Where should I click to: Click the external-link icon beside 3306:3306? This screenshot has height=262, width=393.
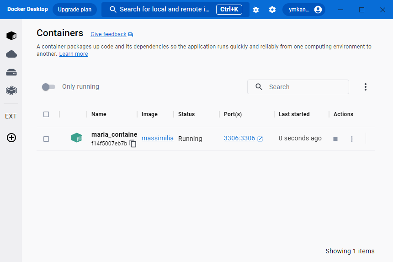[x=260, y=139]
